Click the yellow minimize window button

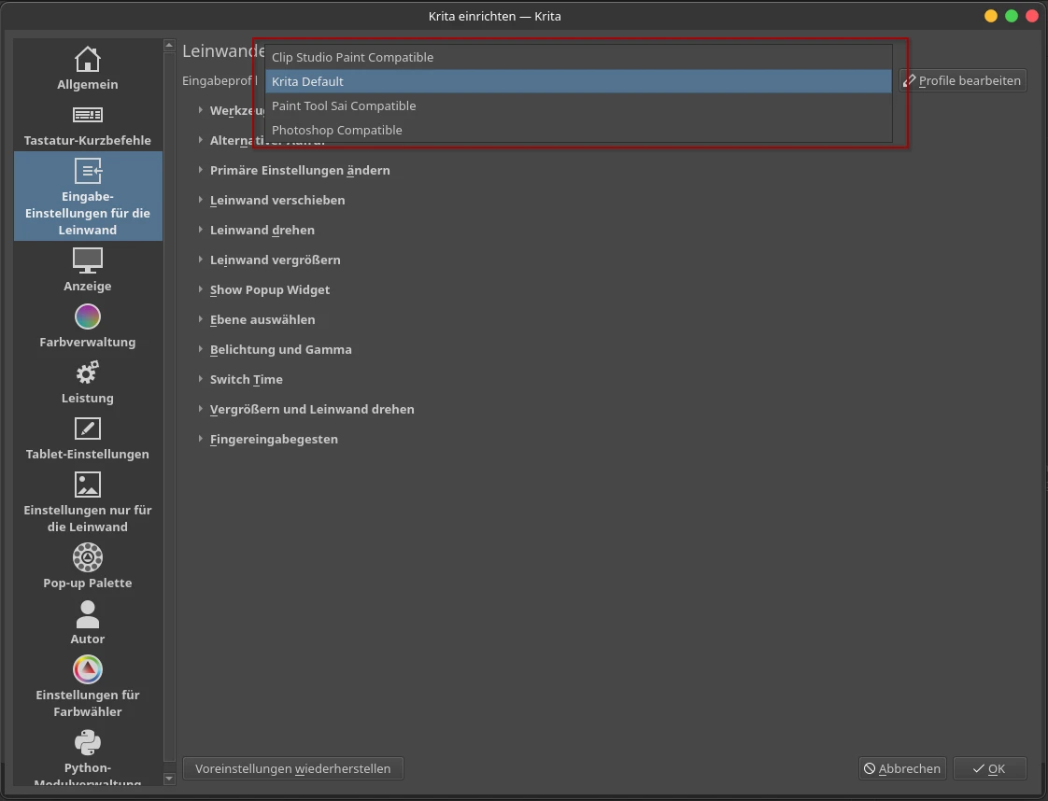(x=991, y=16)
